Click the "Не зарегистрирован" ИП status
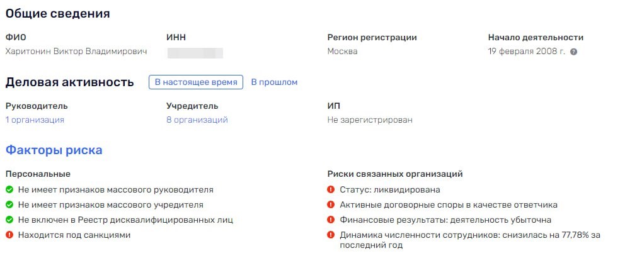Screen dimensions: 637x263 coord(370,120)
